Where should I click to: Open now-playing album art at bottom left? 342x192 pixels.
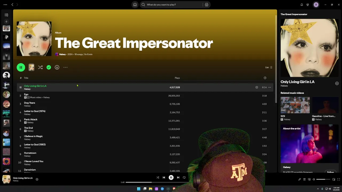point(6,179)
